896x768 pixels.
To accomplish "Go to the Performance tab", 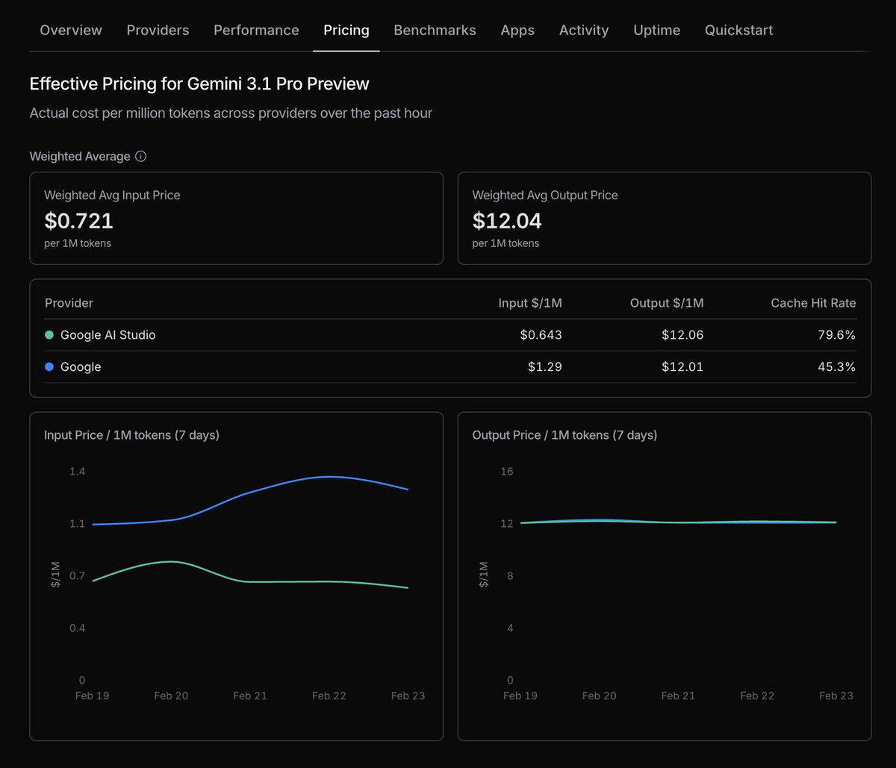I will pyautogui.click(x=256, y=31).
